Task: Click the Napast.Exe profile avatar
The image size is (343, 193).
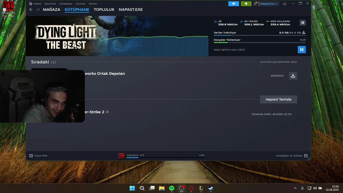Action: click(x=256, y=4)
